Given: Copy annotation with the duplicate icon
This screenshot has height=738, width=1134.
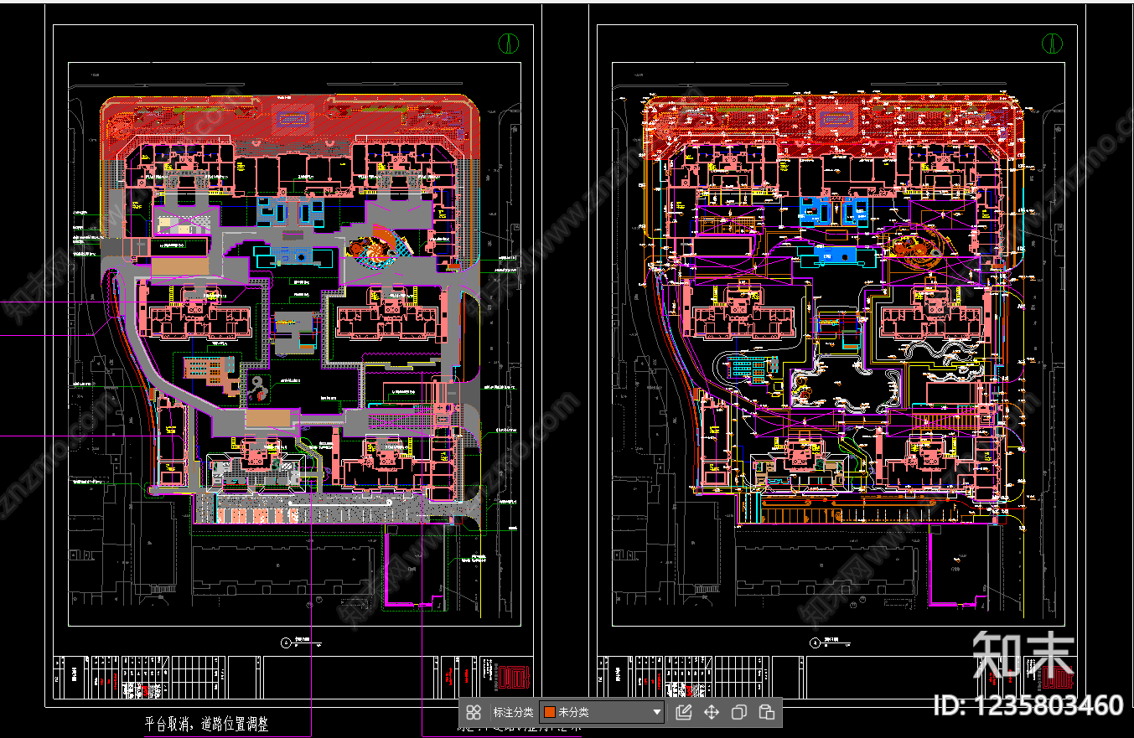Looking at the screenshot, I should (739, 713).
